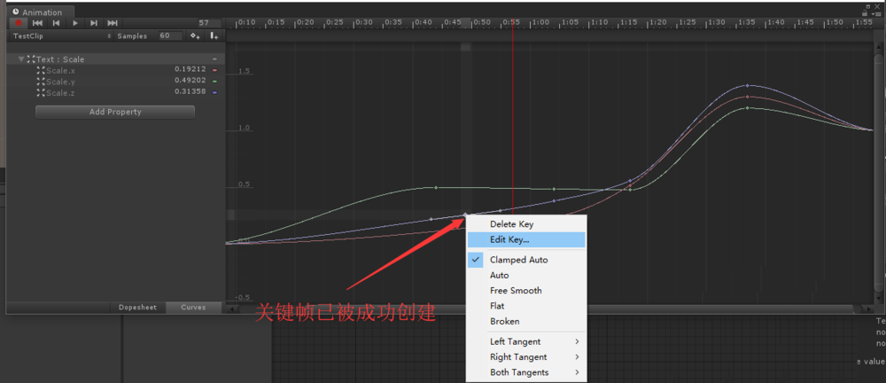Jump to last keyframe of clip

pos(113,23)
